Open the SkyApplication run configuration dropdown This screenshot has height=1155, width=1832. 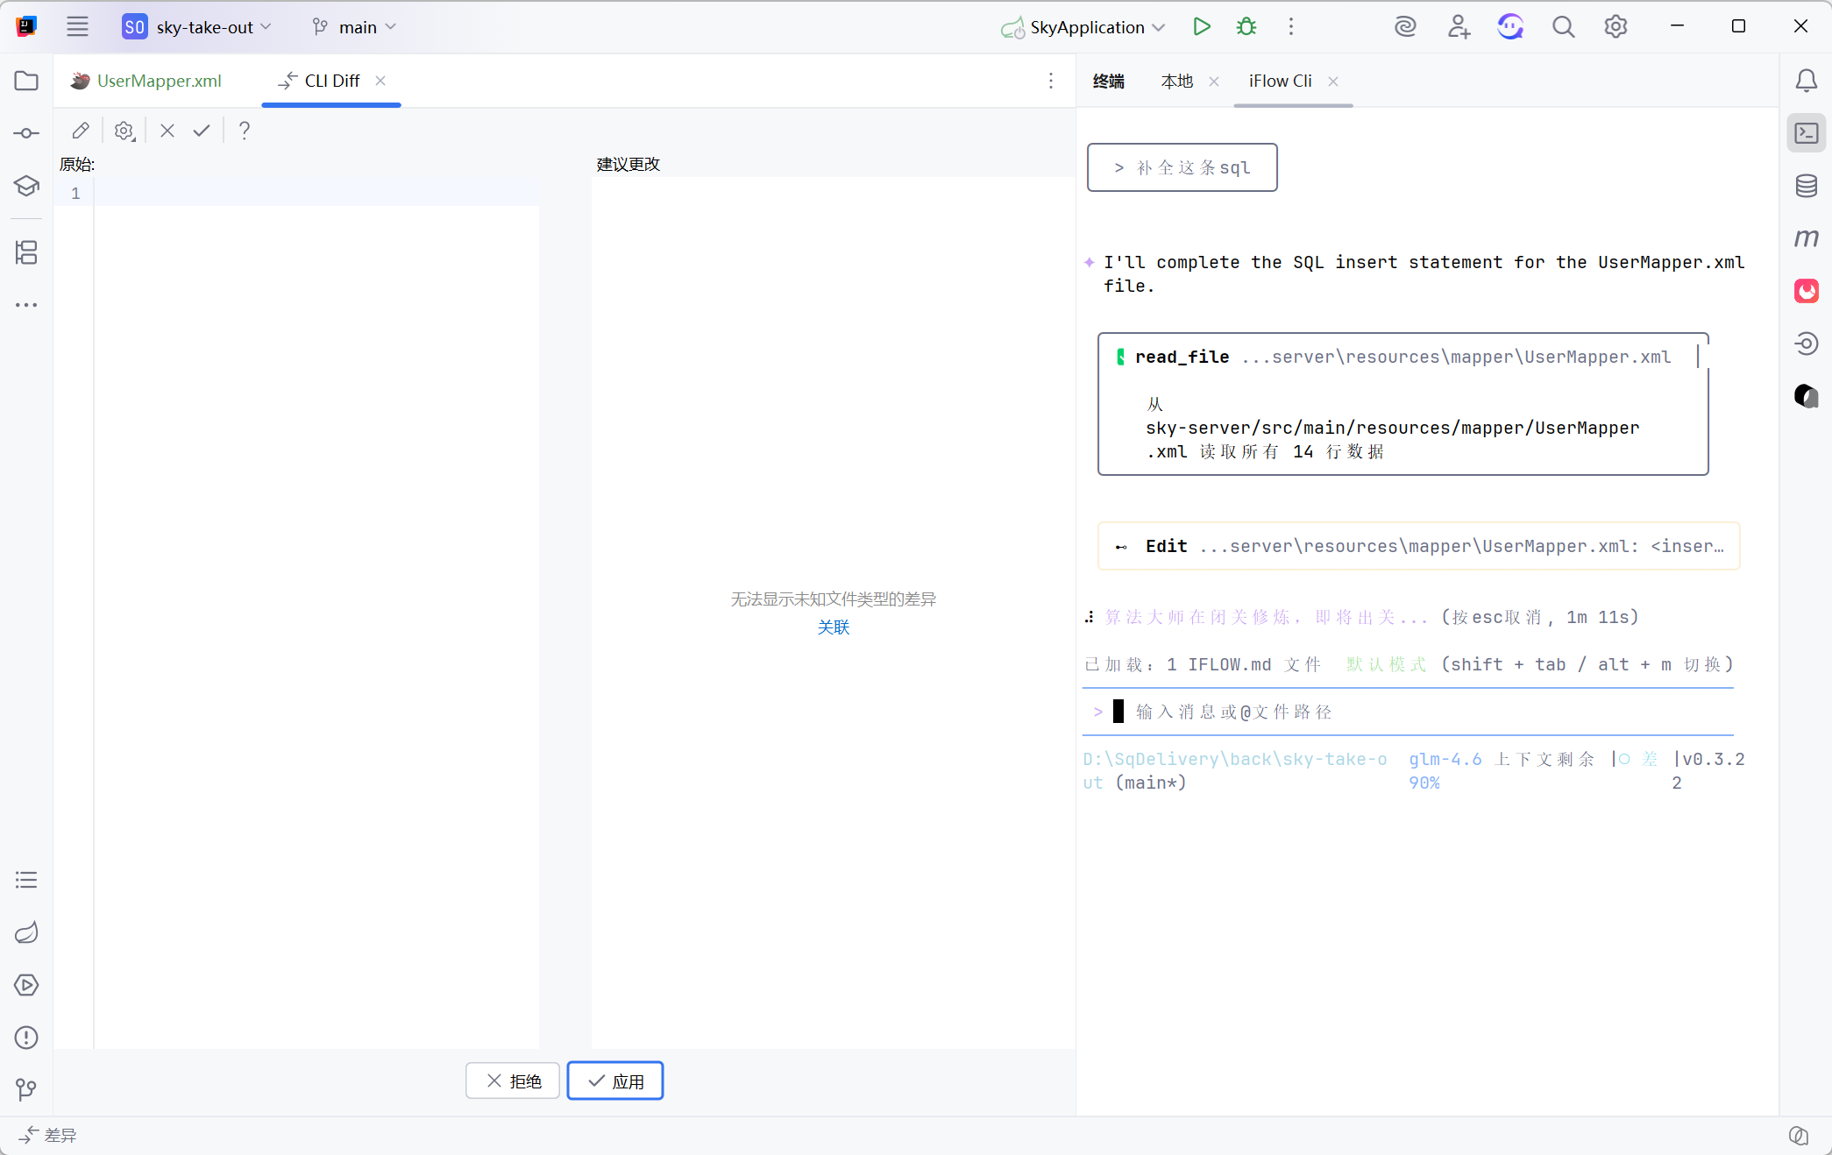coord(1085,27)
